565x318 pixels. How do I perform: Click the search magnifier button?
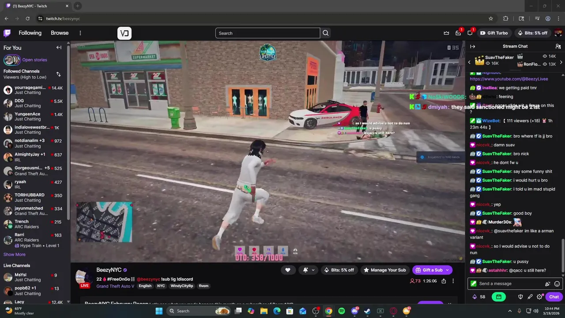(326, 33)
